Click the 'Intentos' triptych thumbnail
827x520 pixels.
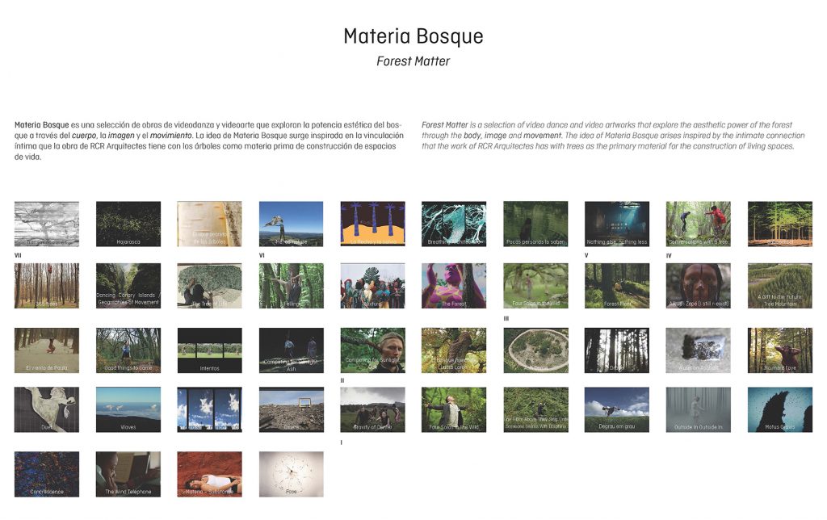[x=209, y=350]
